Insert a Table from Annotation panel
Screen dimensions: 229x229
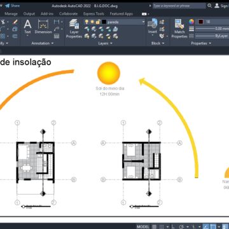coord(57,36)
